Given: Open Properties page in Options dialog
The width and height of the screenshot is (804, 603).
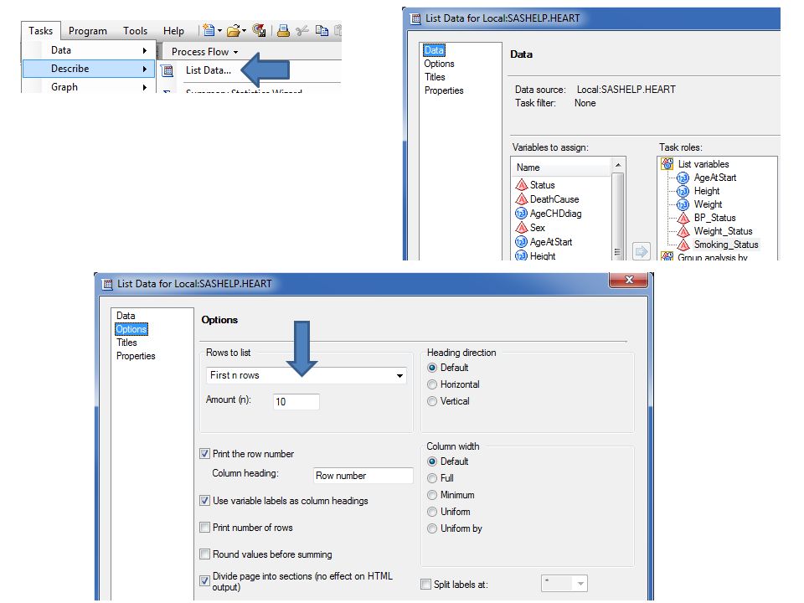Looking at the screenshot, I should 136,356.
